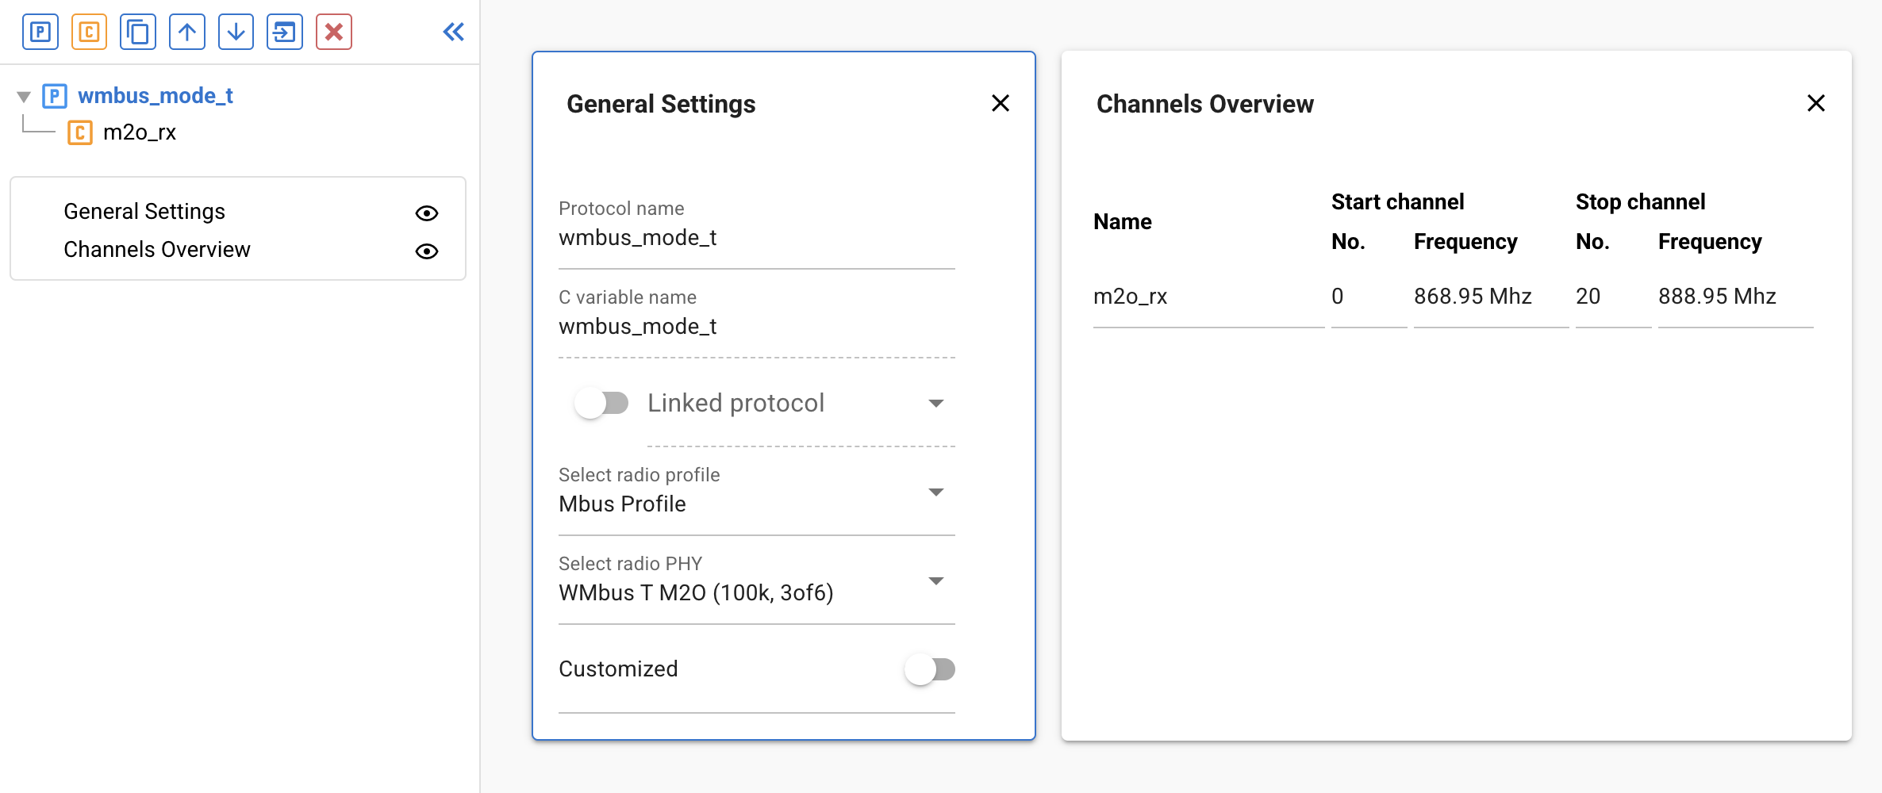1882x793 pixels.
Task: Click start channel number 0
Action: tap(1338, 297)
